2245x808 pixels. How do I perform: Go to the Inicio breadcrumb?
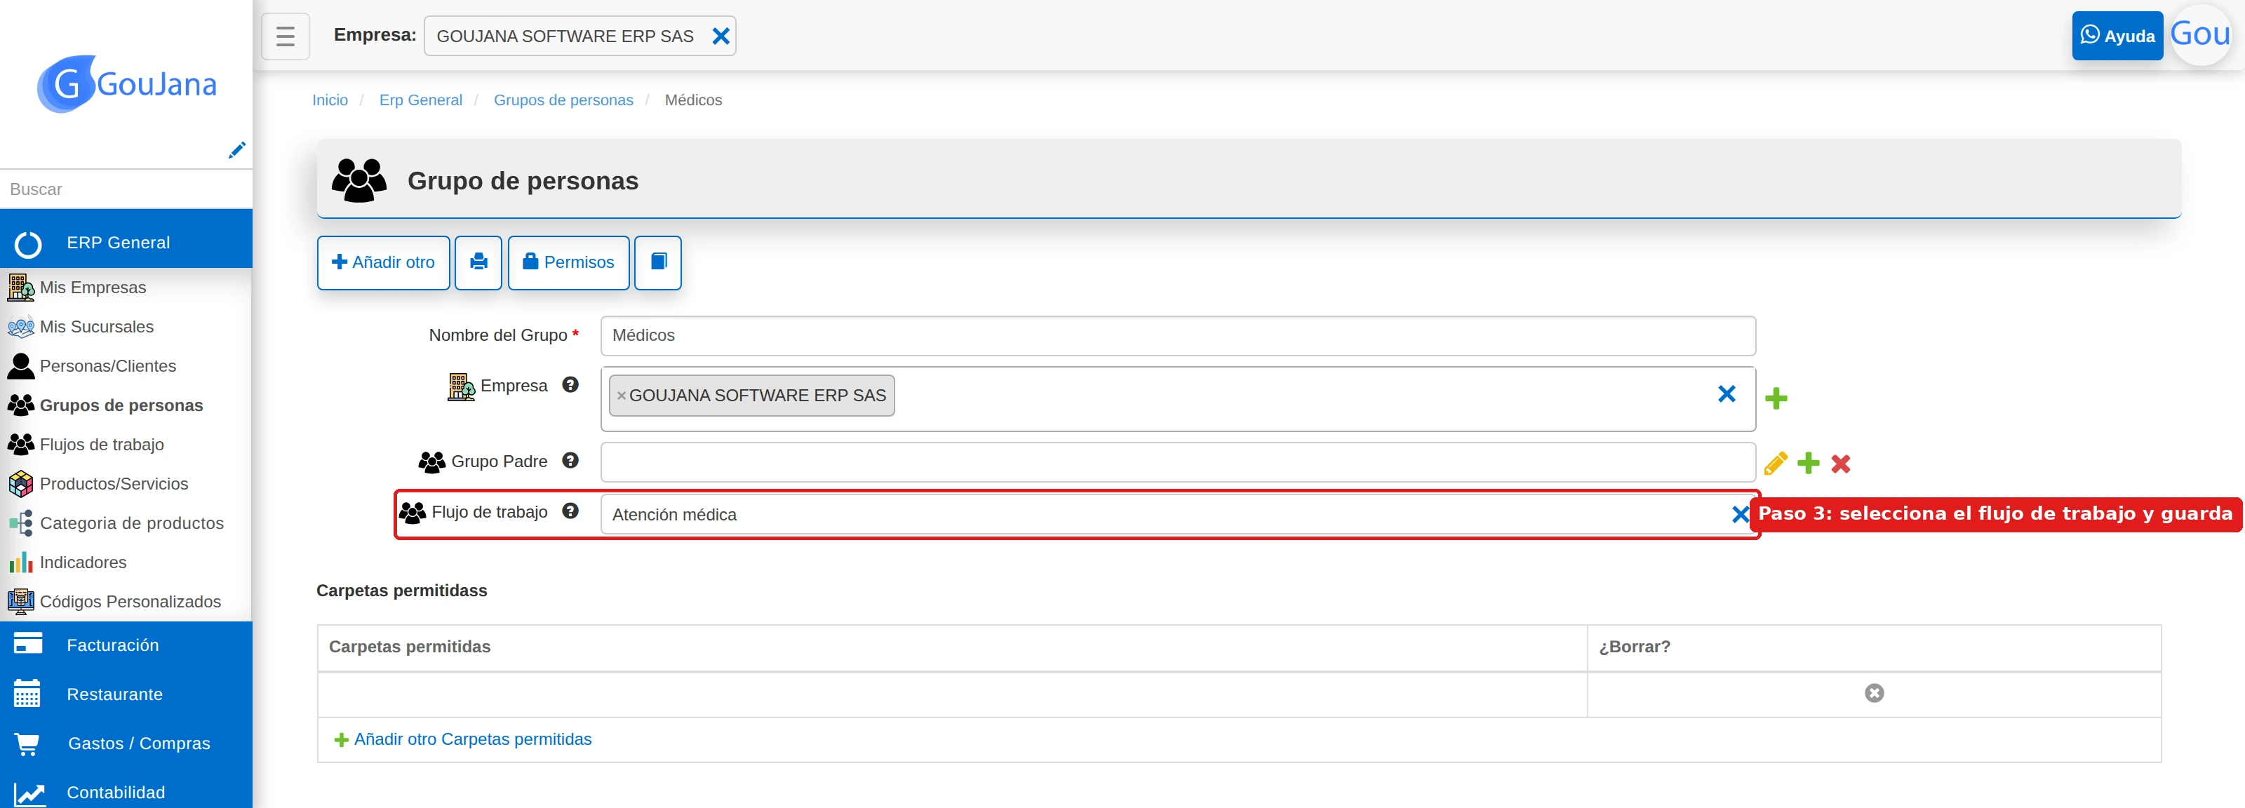click(x=330, y=100)
